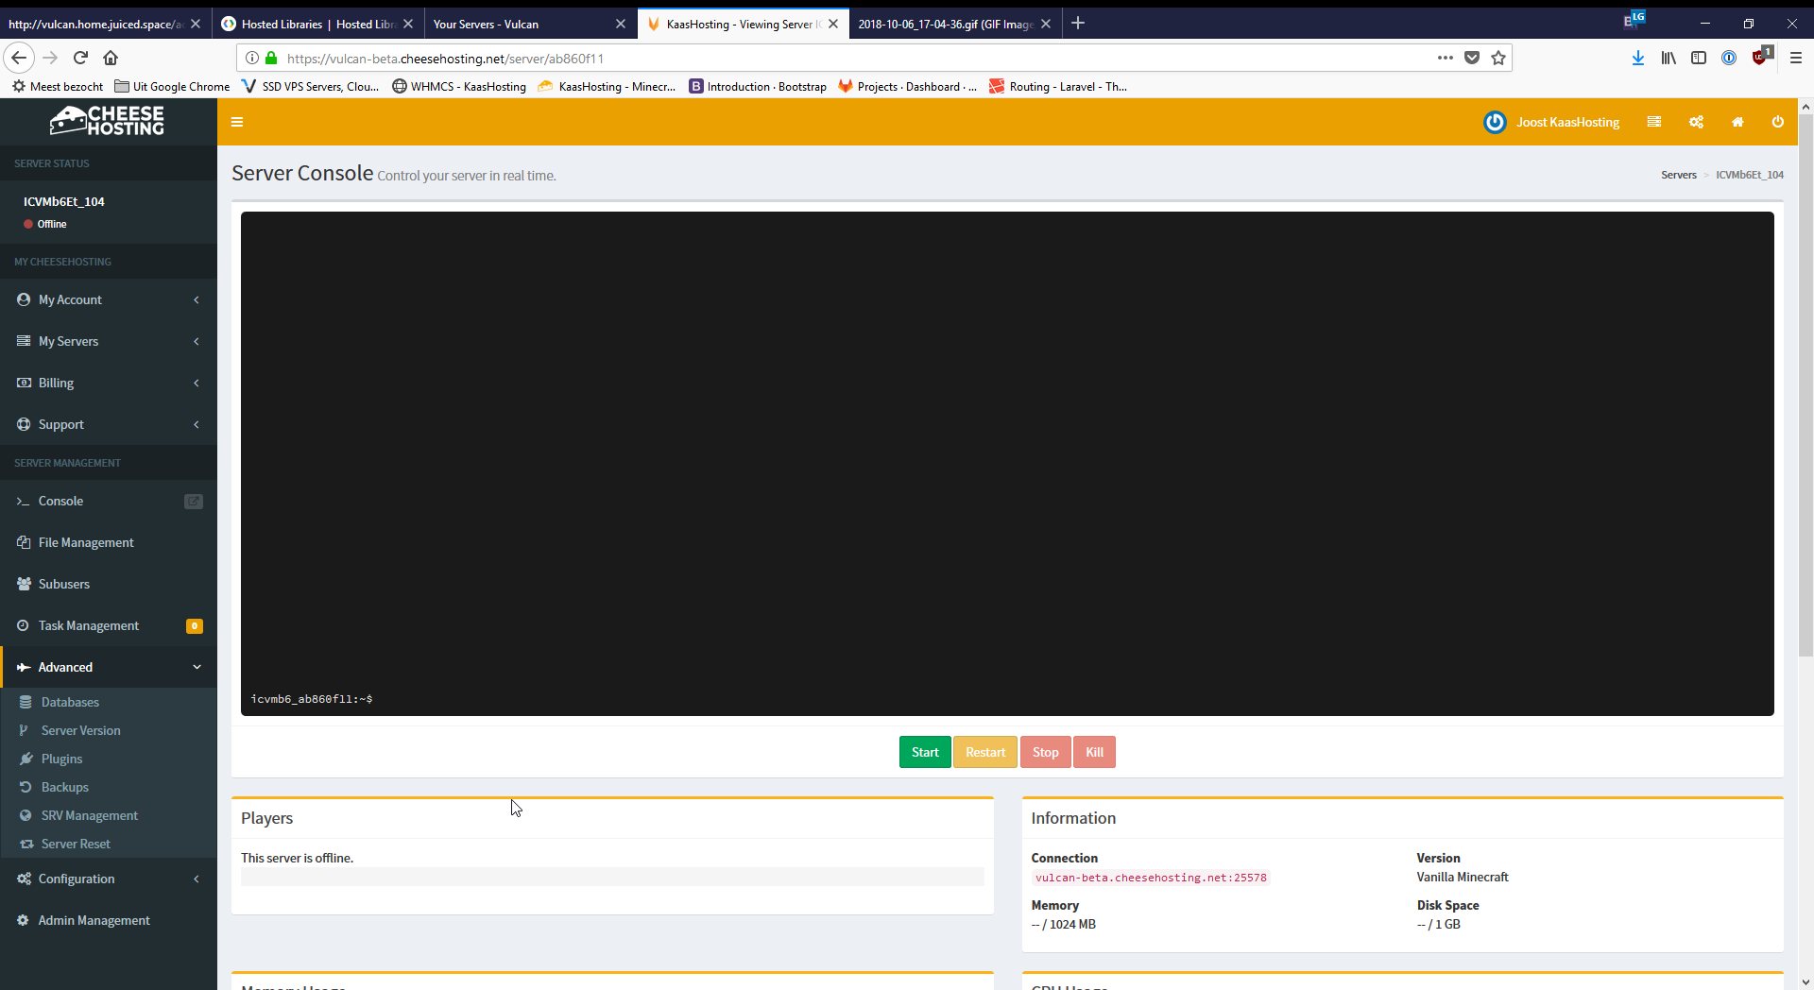Open Firefox downloads arrow icon
Viewport: 1814px width, 990px height.
[x=1637, y=58]
